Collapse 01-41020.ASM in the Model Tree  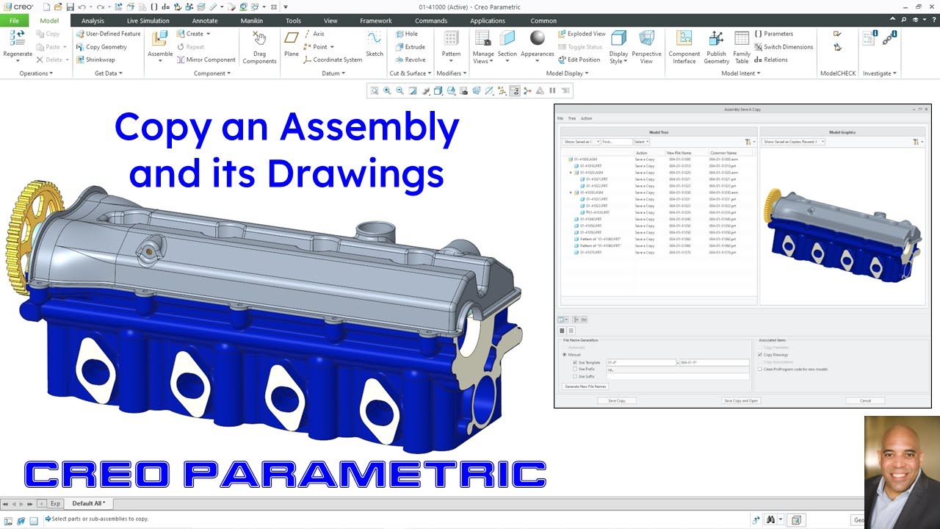[x=571, y=173]
